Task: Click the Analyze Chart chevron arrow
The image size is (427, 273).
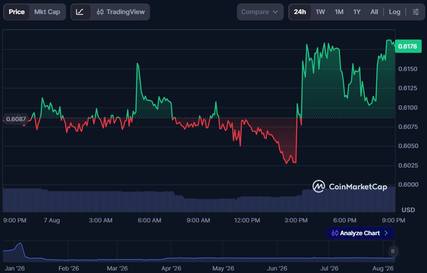Action: click(386, 233)
